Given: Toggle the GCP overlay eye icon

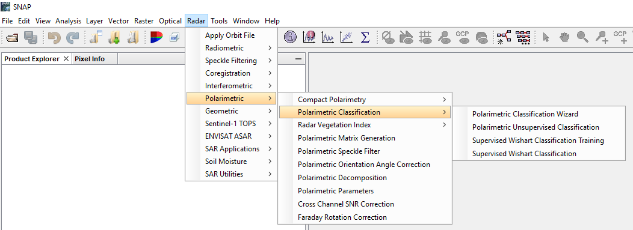Looking at the screenshot, I should (x=462, y=37).
